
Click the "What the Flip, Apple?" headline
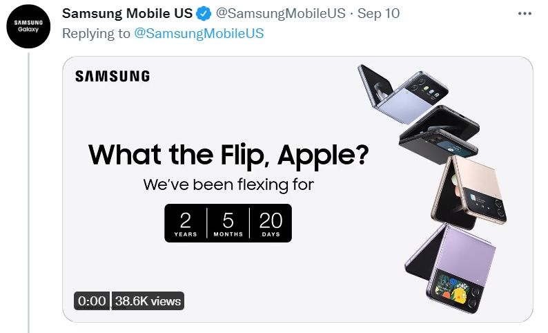pos(228,154)
